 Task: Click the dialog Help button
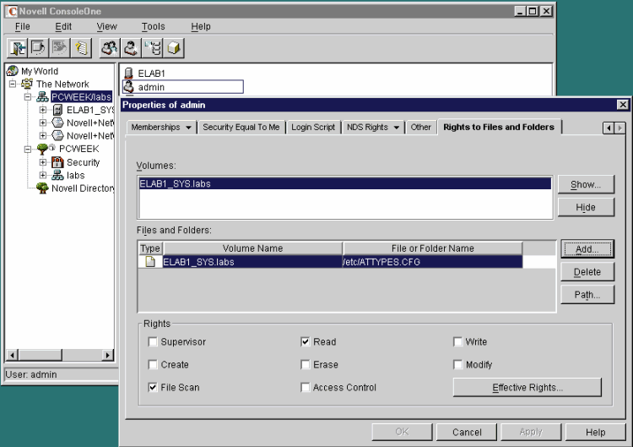point(596,432)
